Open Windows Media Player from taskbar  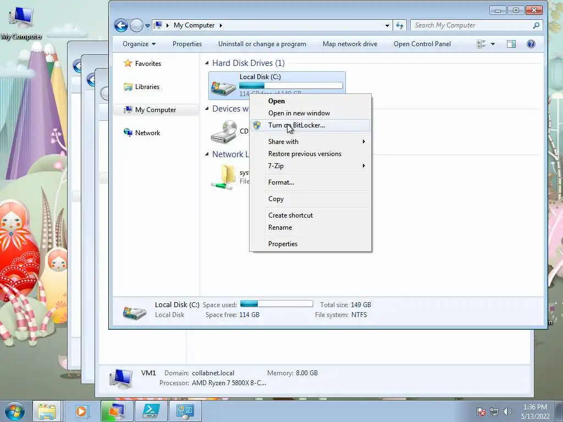81,411
